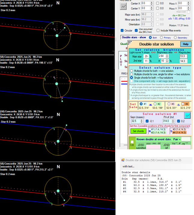194x215 pixels.
Task: Click the Center Y spinner arrows
Action: pos(152,8)
